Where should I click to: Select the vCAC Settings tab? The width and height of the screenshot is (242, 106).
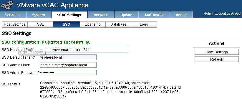pos(69,15)
